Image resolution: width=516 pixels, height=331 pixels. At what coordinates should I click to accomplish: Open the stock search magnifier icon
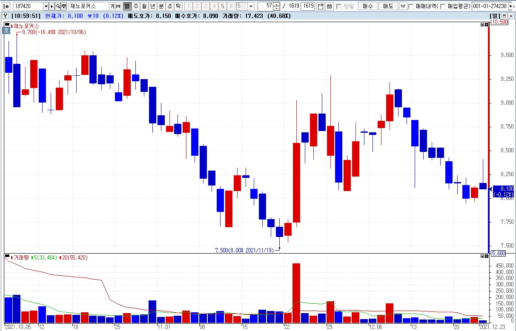coord(58,6)
